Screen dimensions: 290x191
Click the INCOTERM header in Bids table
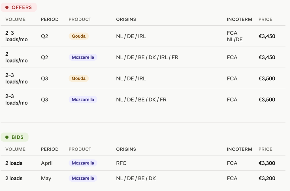[239, 149]
